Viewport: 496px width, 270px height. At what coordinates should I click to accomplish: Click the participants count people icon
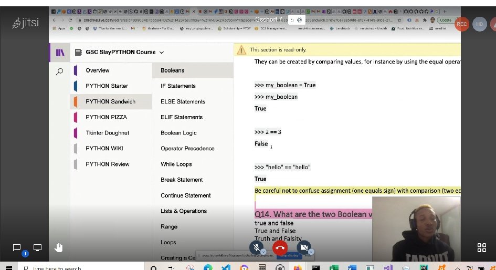299,20
